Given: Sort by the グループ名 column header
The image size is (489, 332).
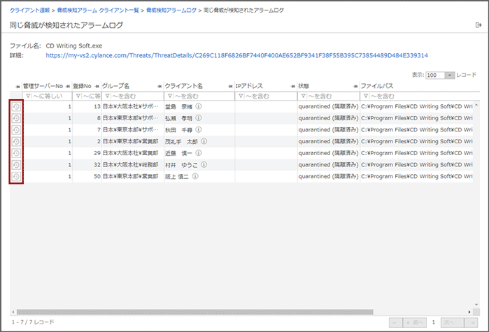Looking at the screenshot, I should coord(115,86).
